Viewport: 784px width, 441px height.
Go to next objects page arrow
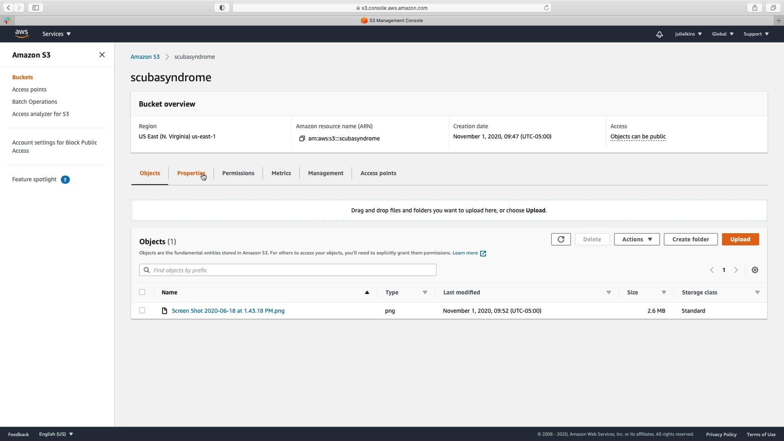tap(736, 270)
